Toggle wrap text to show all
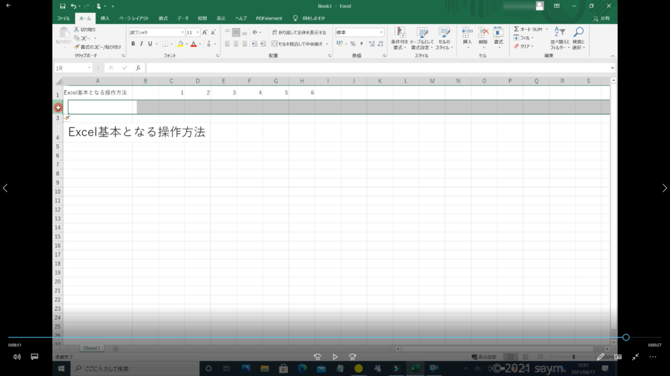Image resolution: width=670 pixels, height=376 pixels. [x=298, y=32]
